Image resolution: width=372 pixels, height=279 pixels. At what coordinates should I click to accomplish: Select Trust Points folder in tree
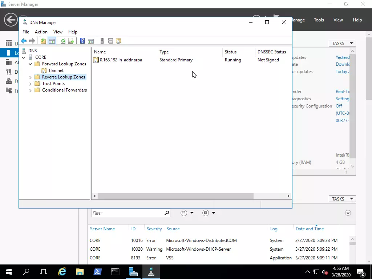click(53, 84)
